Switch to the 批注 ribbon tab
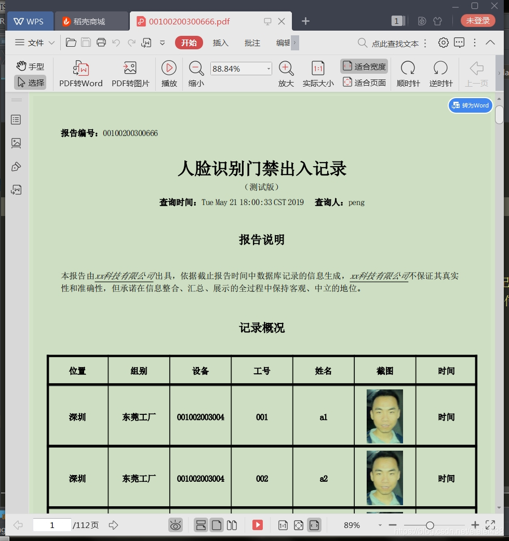509x541 pixels. 252,43
